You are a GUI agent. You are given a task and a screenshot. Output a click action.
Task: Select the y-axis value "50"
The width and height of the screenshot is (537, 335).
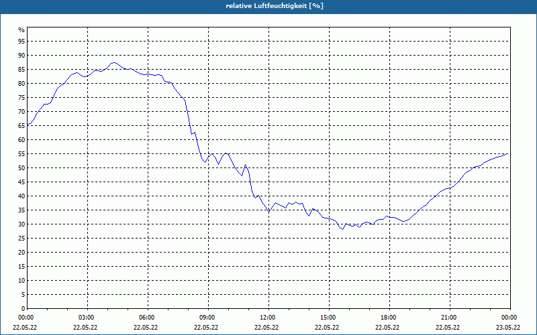coord(21,168)
